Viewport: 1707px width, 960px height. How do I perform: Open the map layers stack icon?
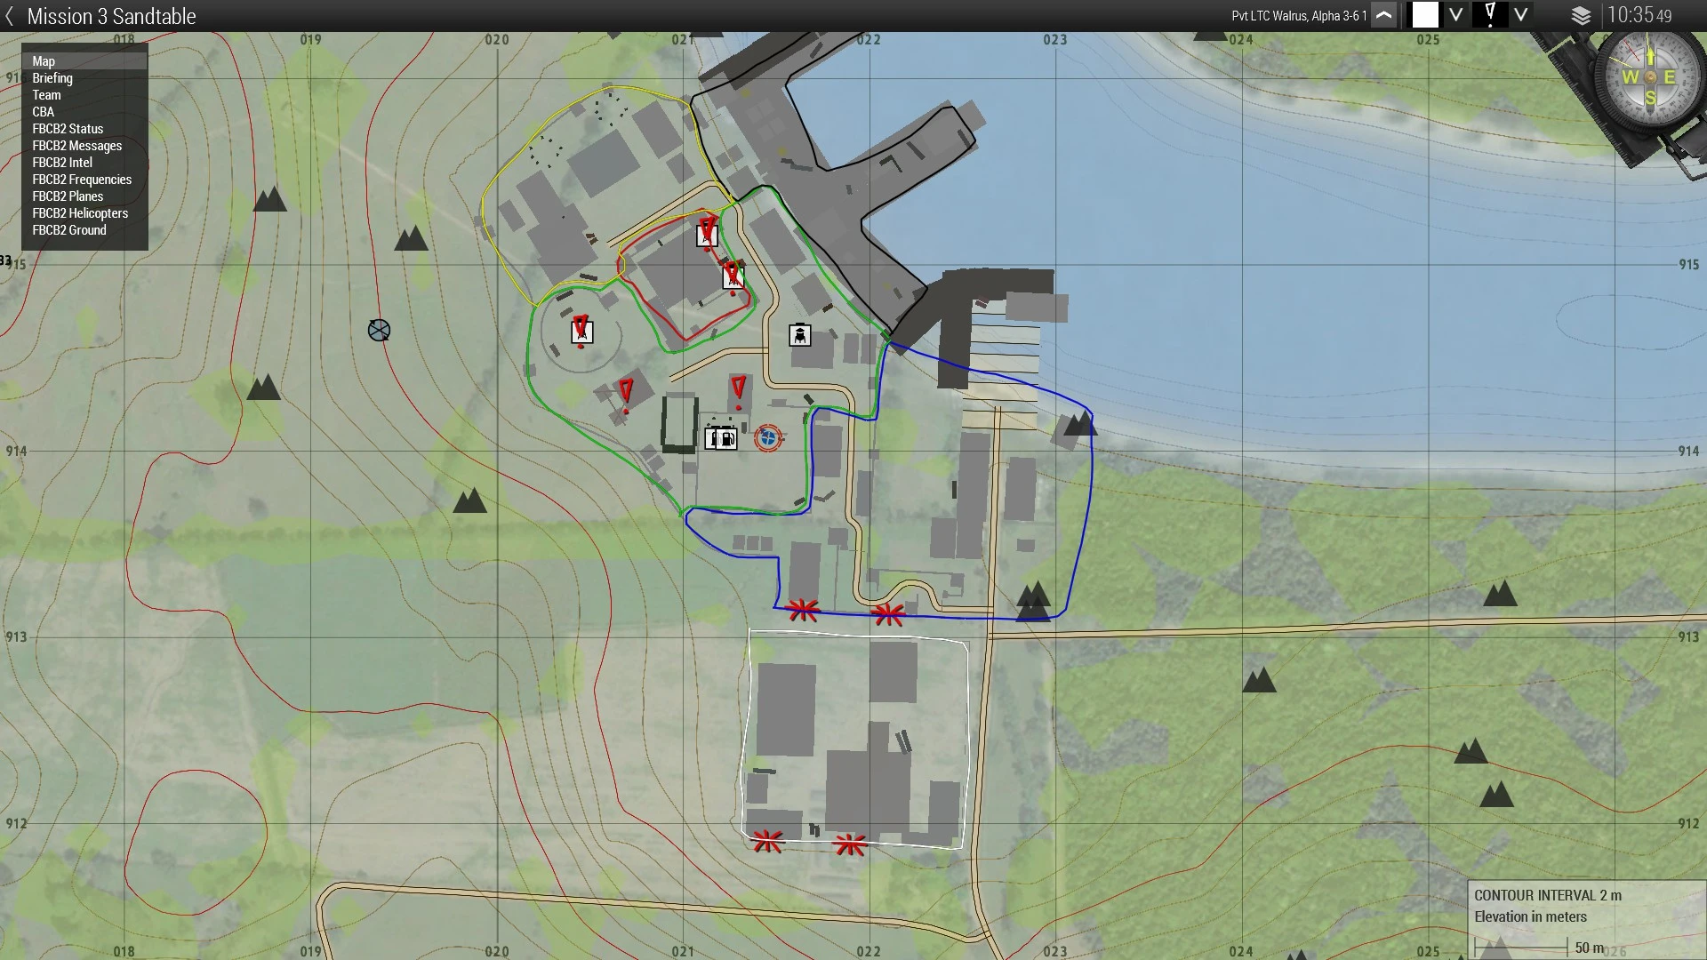1581,16
